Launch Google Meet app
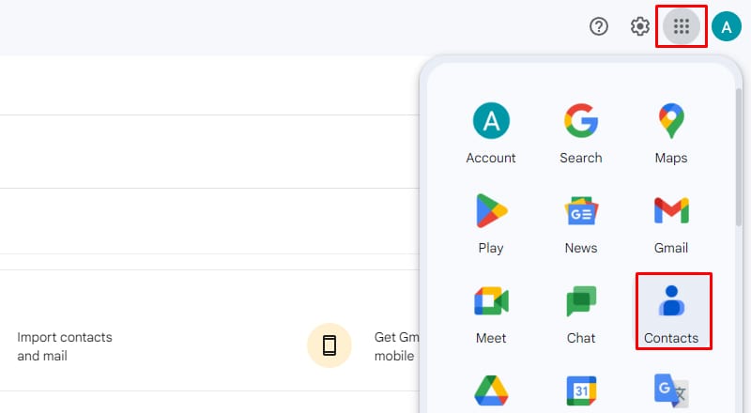This screenshot has height=413, width=751. [491, 314]
